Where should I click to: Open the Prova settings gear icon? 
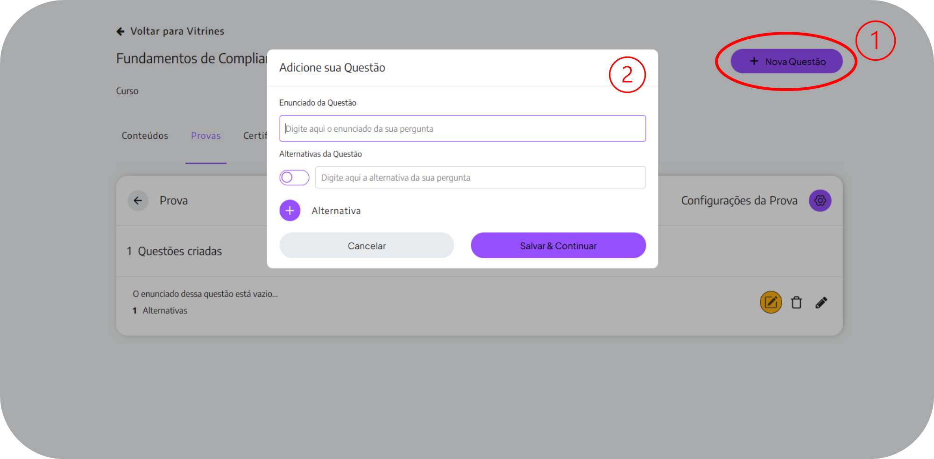coord(820,201)
